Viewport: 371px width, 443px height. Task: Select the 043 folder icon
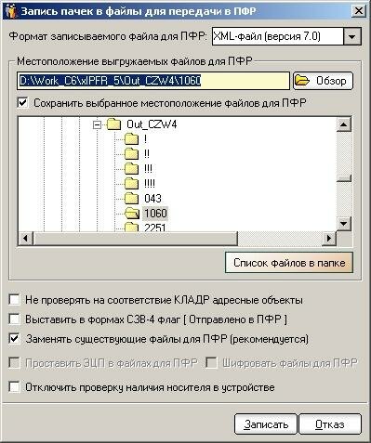tap(131, 199)
